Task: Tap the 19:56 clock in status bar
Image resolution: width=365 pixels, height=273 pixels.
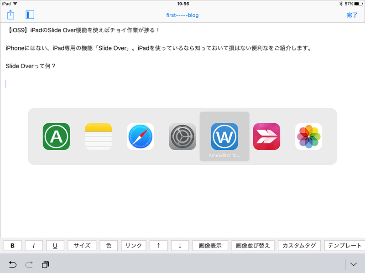Action: coord(183,4)
